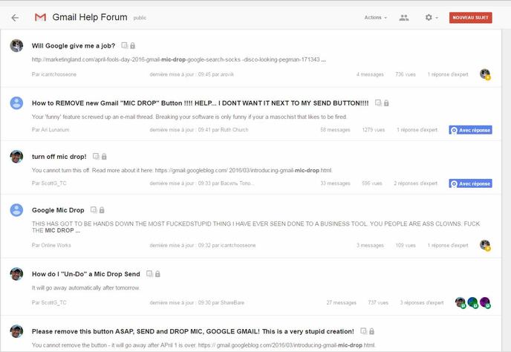Click expert avatar on 'Google Mic Drop' row

tap(485, 245)
